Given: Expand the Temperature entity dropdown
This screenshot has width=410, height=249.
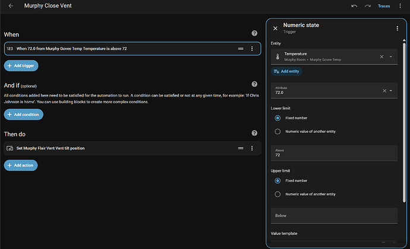Looking at the screenshot, I should coord(391,57).
